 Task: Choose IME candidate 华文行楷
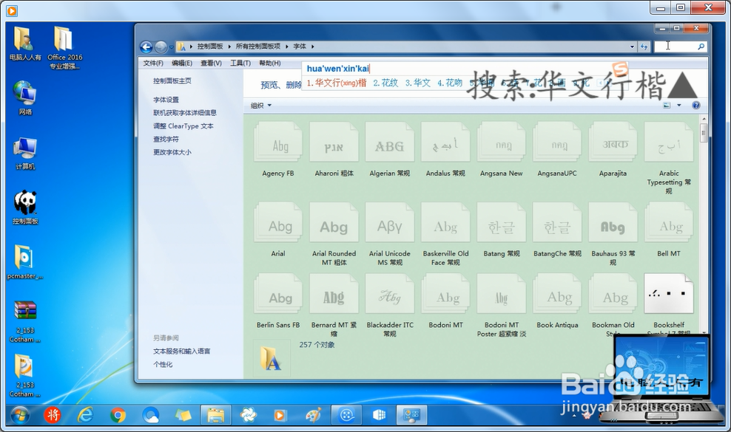pos(336,83)
